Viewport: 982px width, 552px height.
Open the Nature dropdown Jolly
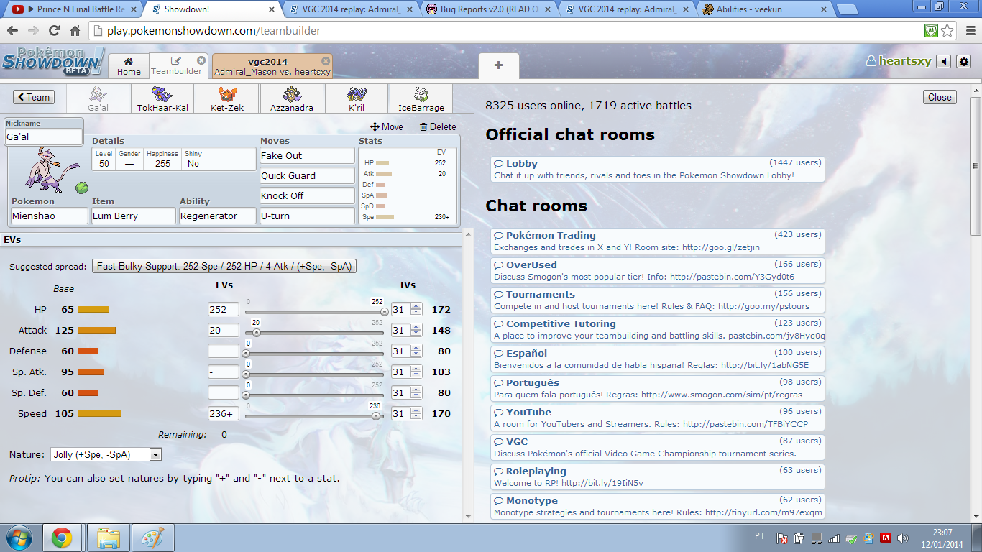pyautogui.click(x=106, y=454)
